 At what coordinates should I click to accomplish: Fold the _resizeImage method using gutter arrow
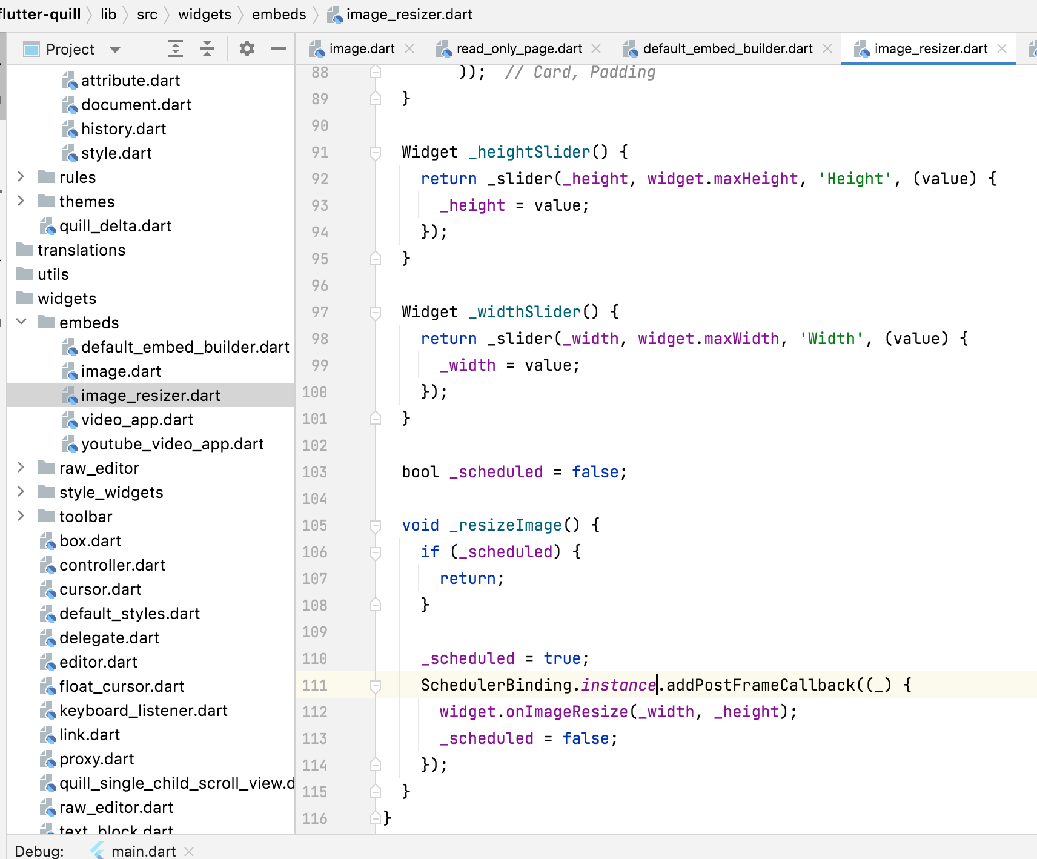coord(376,525)
